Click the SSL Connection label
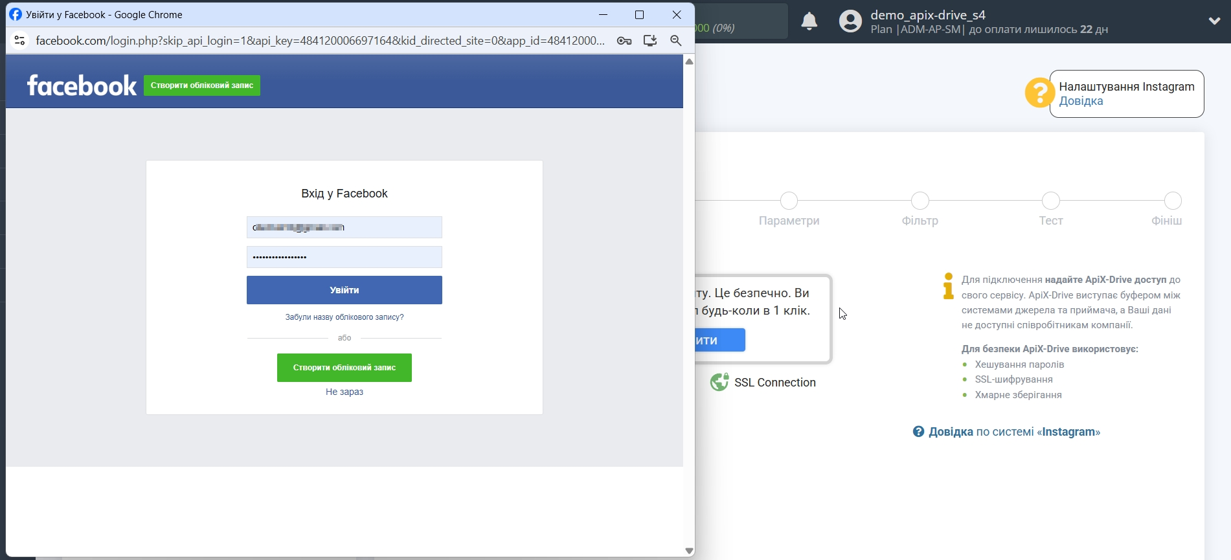 [775, 383]
